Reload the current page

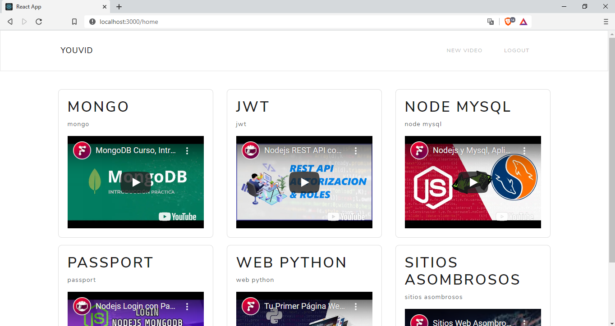pos(39,21)
